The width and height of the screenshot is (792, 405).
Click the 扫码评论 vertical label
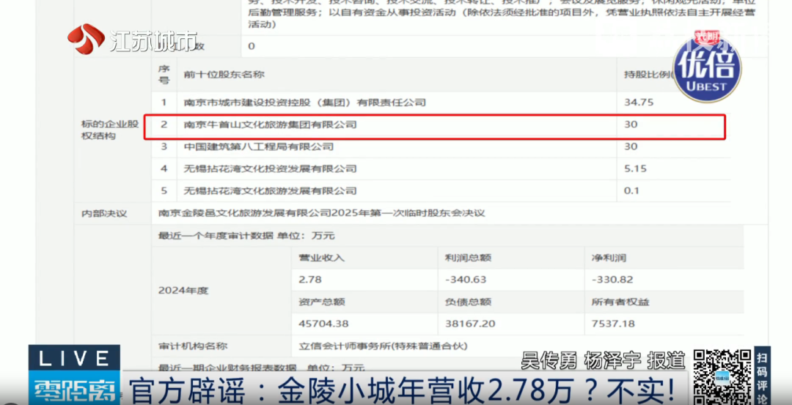click(763, 376)
